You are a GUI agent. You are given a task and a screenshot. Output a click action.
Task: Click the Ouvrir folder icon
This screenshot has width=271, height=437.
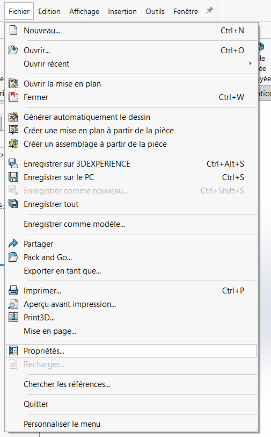click(13, 50)
